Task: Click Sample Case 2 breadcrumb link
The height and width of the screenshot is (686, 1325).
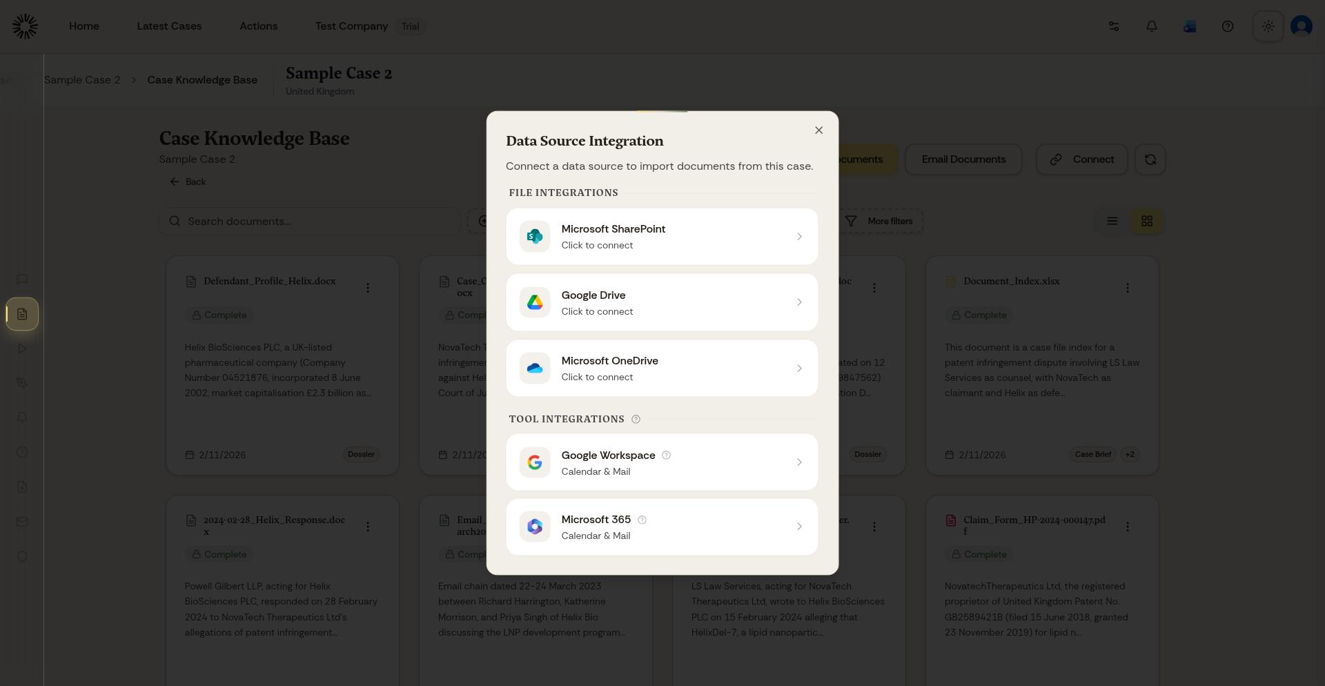Action: [82, 80]
